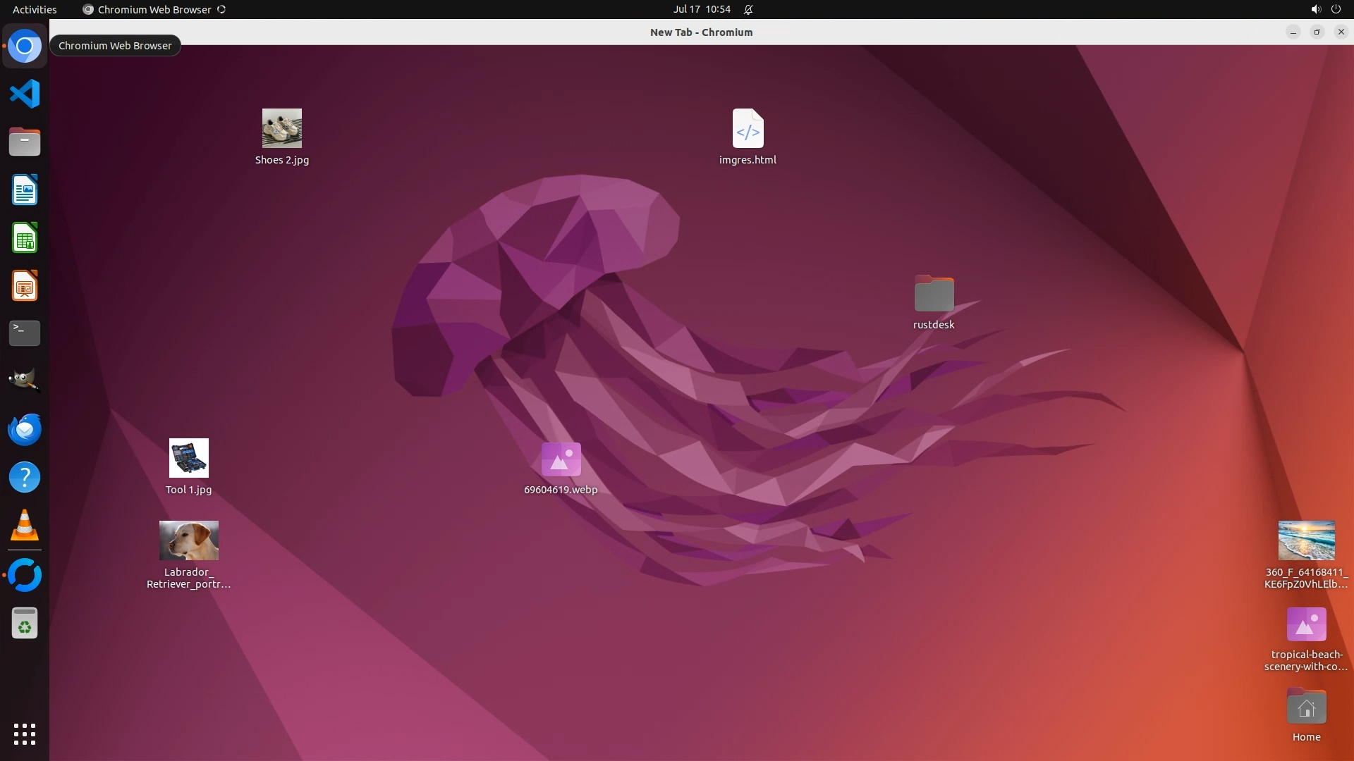Open LibreOffice Calc spreadsheet icon

pos(25,238)
